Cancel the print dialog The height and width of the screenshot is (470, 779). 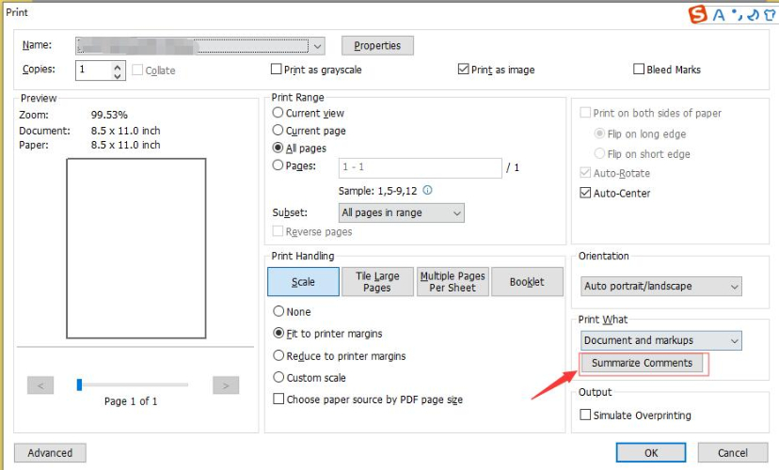pyautogui.click(x=733, y=453)
